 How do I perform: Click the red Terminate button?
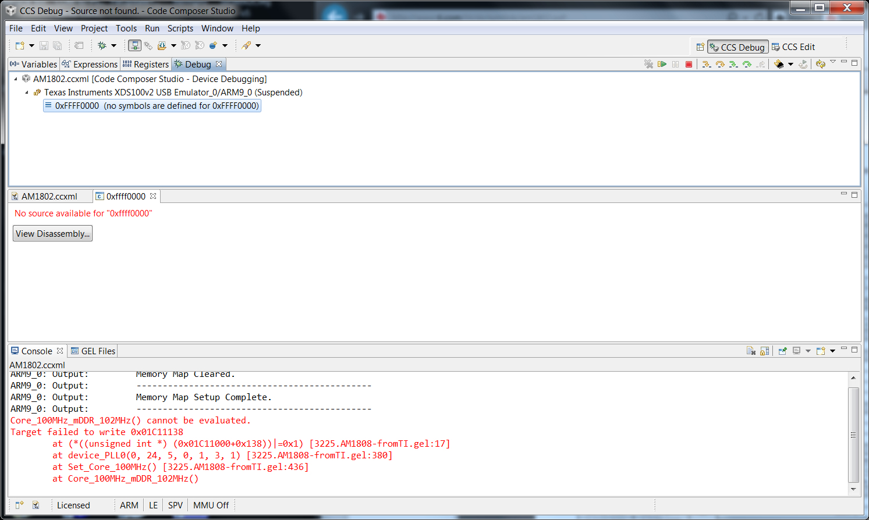tap(689, 64)
